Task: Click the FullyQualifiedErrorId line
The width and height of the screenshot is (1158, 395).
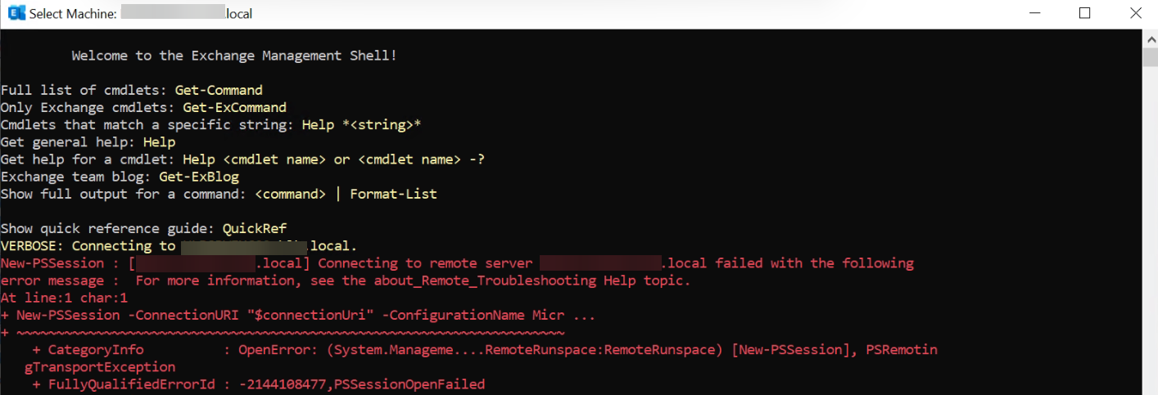Action: [x=258, y=384]
